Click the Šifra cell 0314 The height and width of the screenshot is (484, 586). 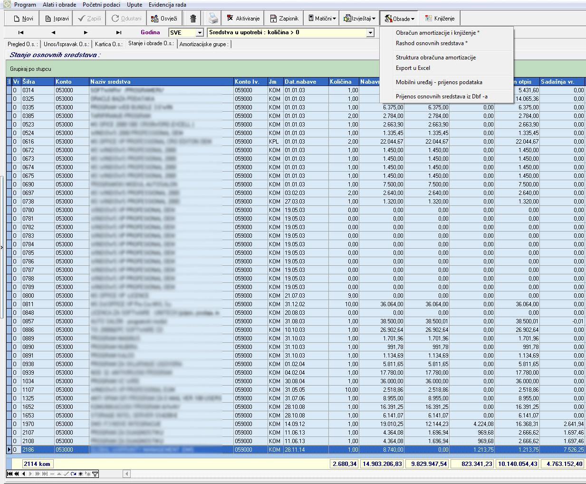click(38, 90)
